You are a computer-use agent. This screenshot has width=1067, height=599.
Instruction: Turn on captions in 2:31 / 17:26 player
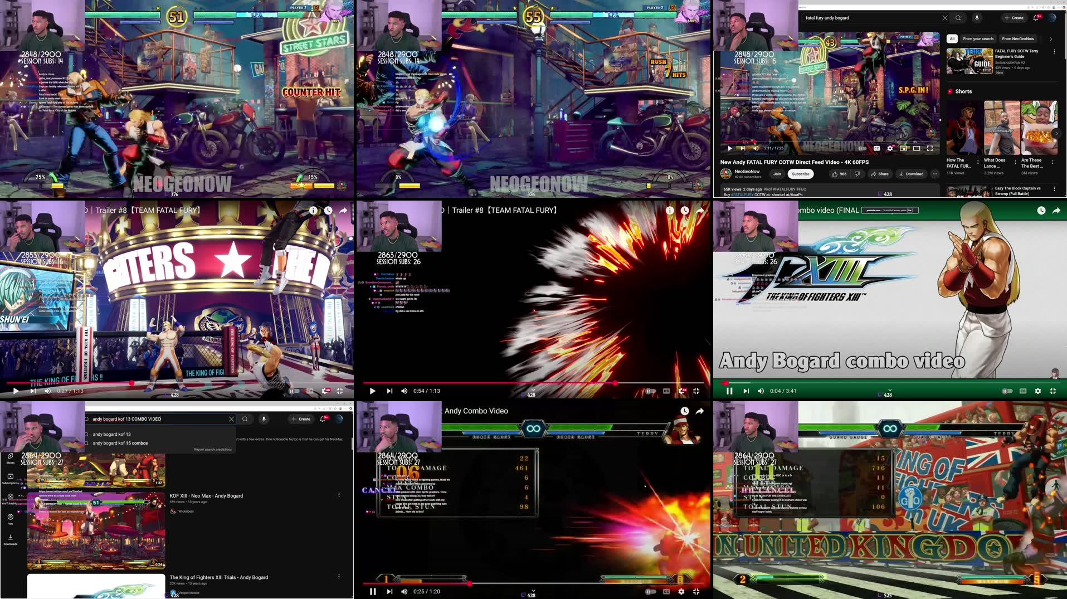pos(876,148)
